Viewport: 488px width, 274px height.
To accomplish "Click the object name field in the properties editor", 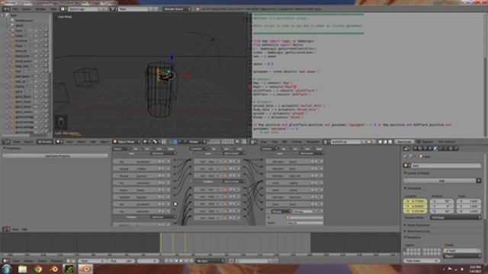I will pyautogui.click(x=445, y=166).
